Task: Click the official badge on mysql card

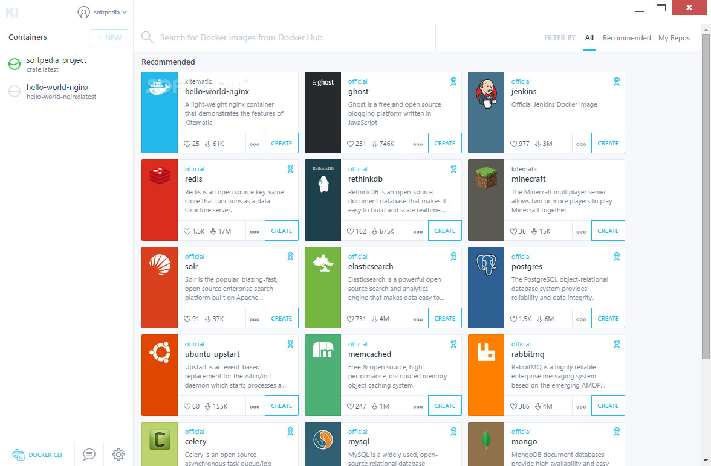Action: pos(453,432)
